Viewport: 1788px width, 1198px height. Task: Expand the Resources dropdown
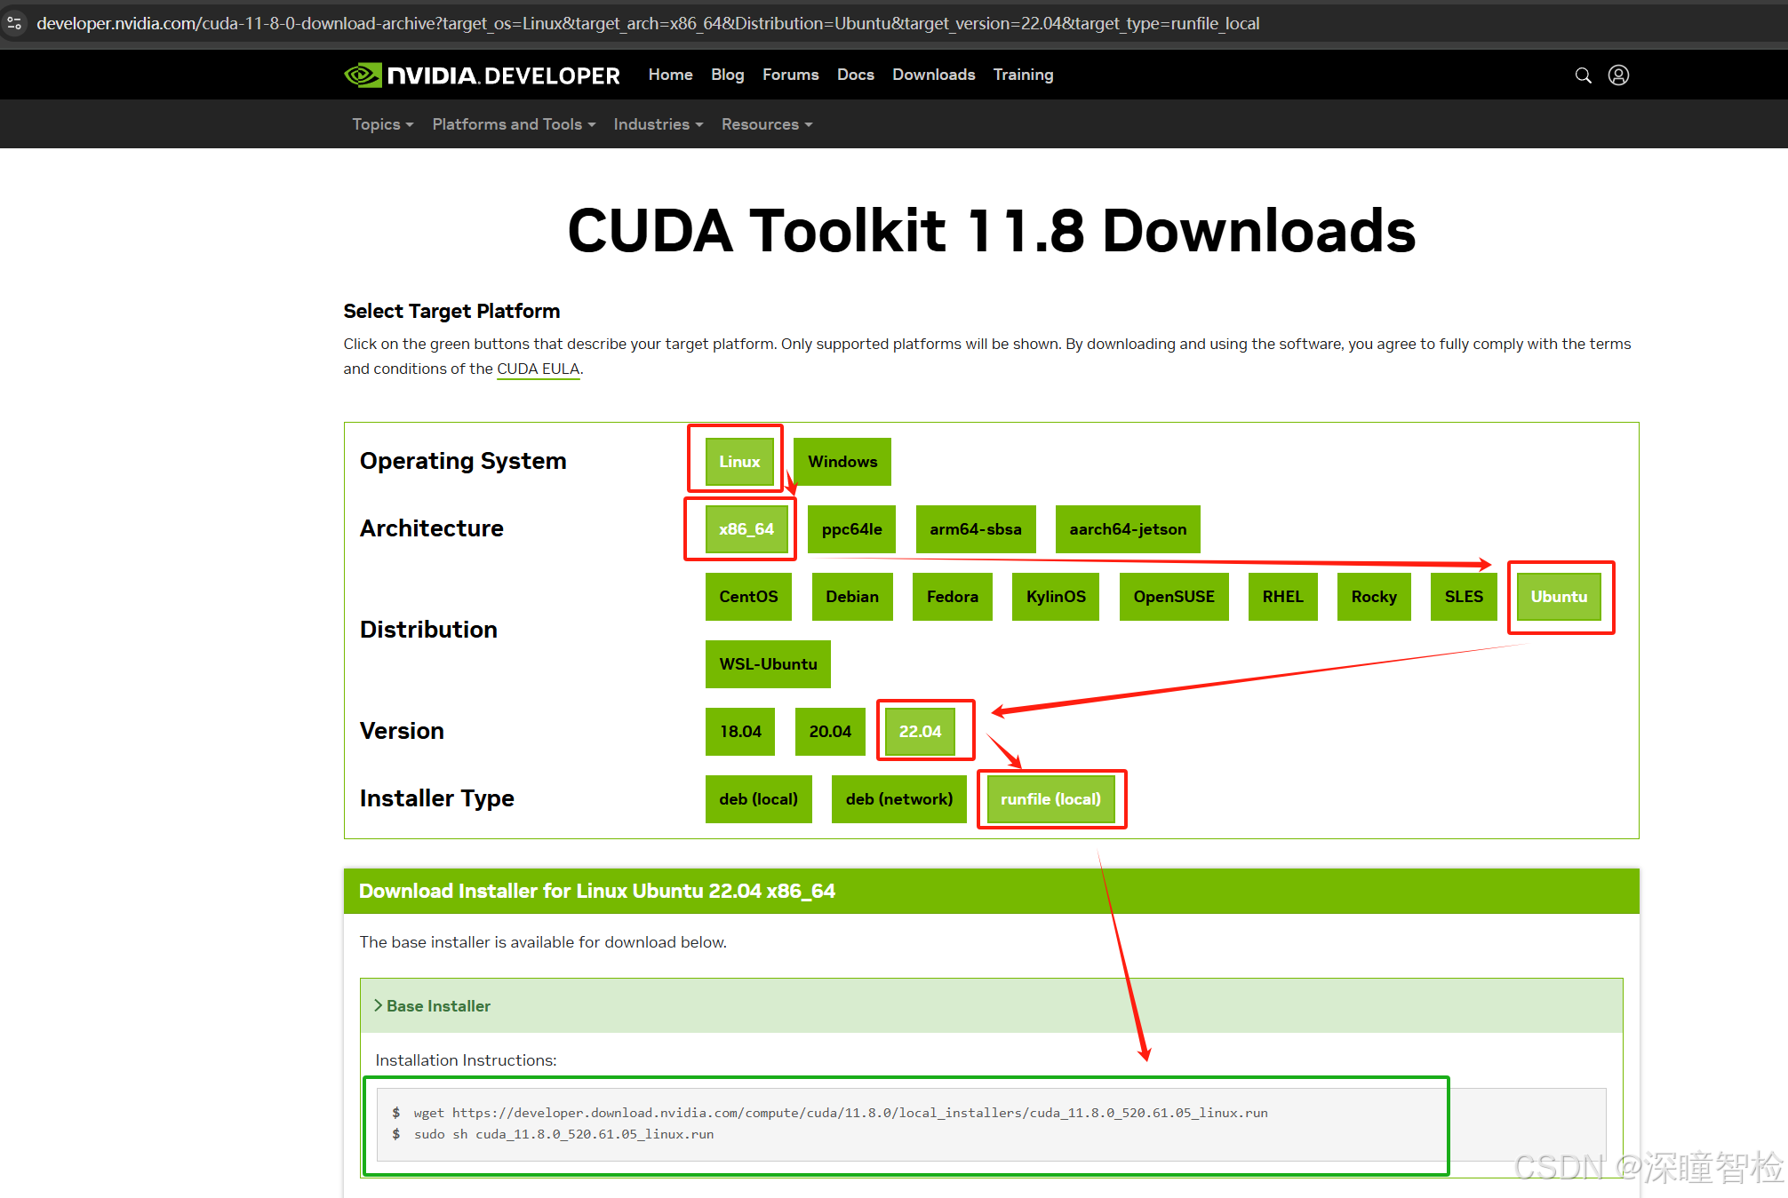pyautogui.click(x=767, y=124)
